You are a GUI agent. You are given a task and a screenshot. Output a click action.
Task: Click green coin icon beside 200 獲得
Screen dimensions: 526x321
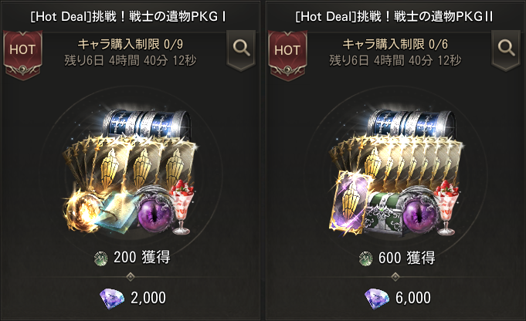(101, 258)
